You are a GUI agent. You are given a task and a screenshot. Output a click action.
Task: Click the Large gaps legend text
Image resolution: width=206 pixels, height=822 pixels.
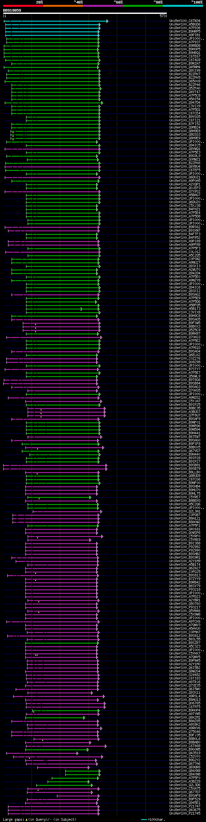(40, 819)
